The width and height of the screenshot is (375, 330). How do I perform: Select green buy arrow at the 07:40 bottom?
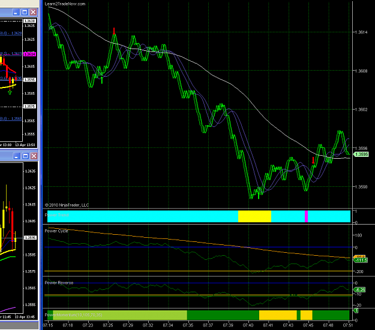(259, 195)
